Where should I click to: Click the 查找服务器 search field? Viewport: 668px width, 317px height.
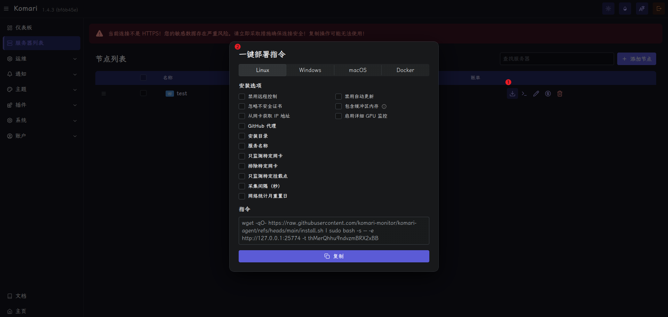(x=557, y=59)
